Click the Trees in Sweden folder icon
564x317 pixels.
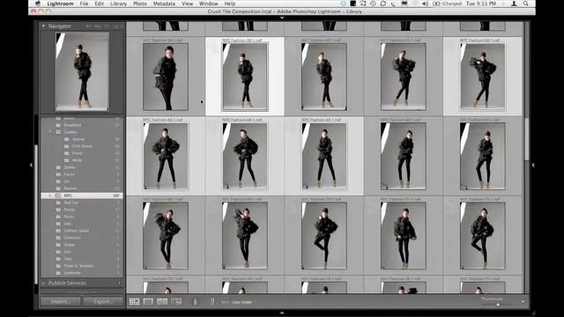[58, 266]
